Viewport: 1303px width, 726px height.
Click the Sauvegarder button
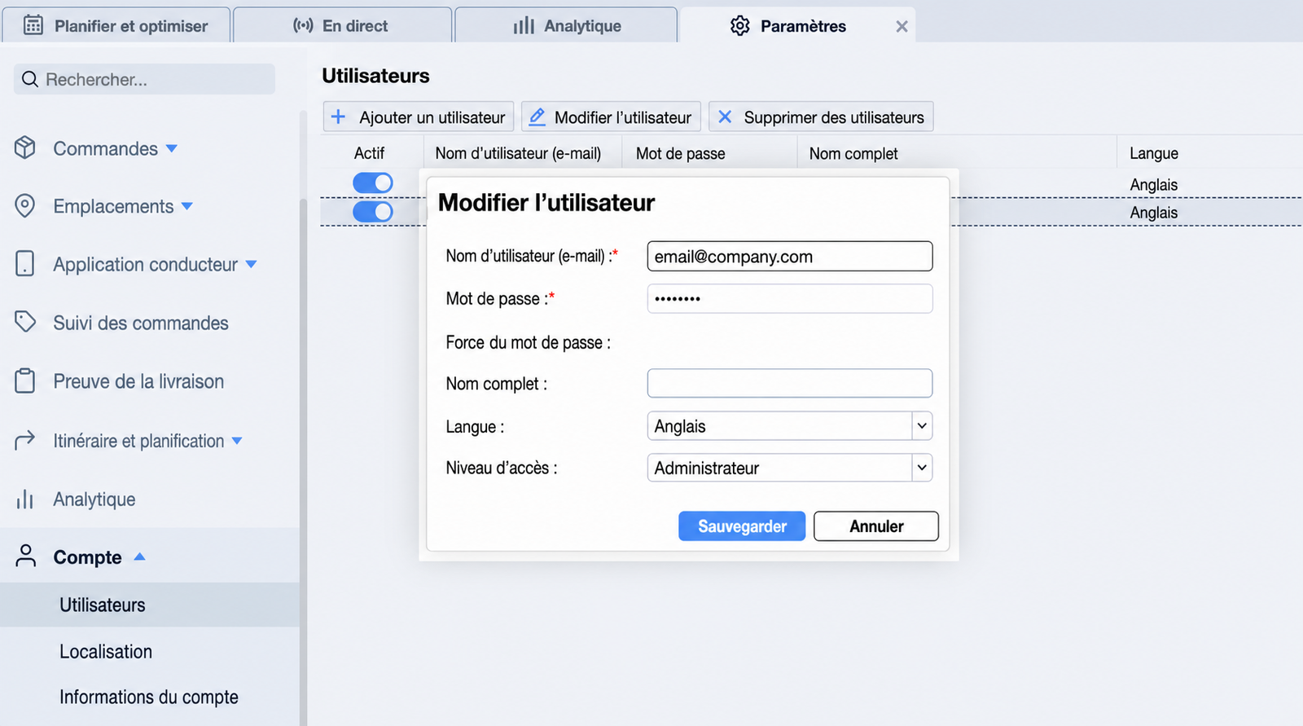(x=742, y=526)
